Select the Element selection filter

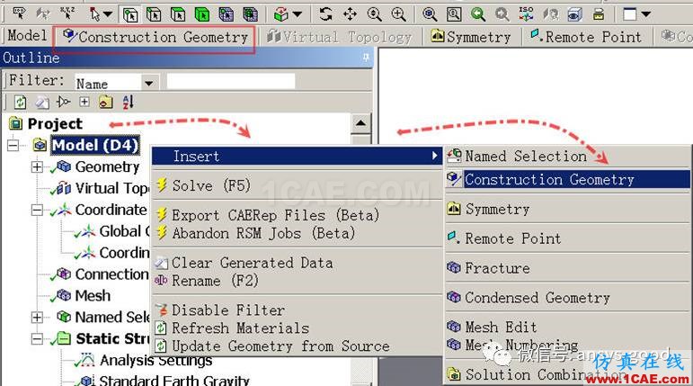pyautogui.click(x=250, y=14)
